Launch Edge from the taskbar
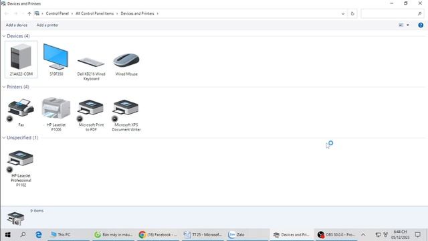428x241 pixels. (39, 235)
